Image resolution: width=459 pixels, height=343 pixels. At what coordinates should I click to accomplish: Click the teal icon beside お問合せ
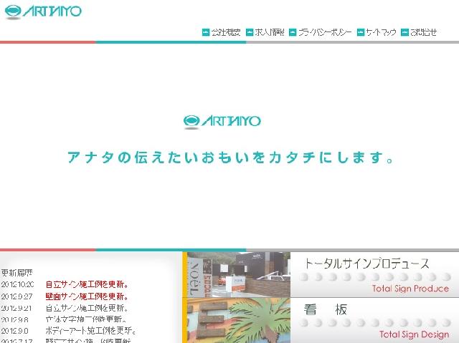[x=404, y=32]
